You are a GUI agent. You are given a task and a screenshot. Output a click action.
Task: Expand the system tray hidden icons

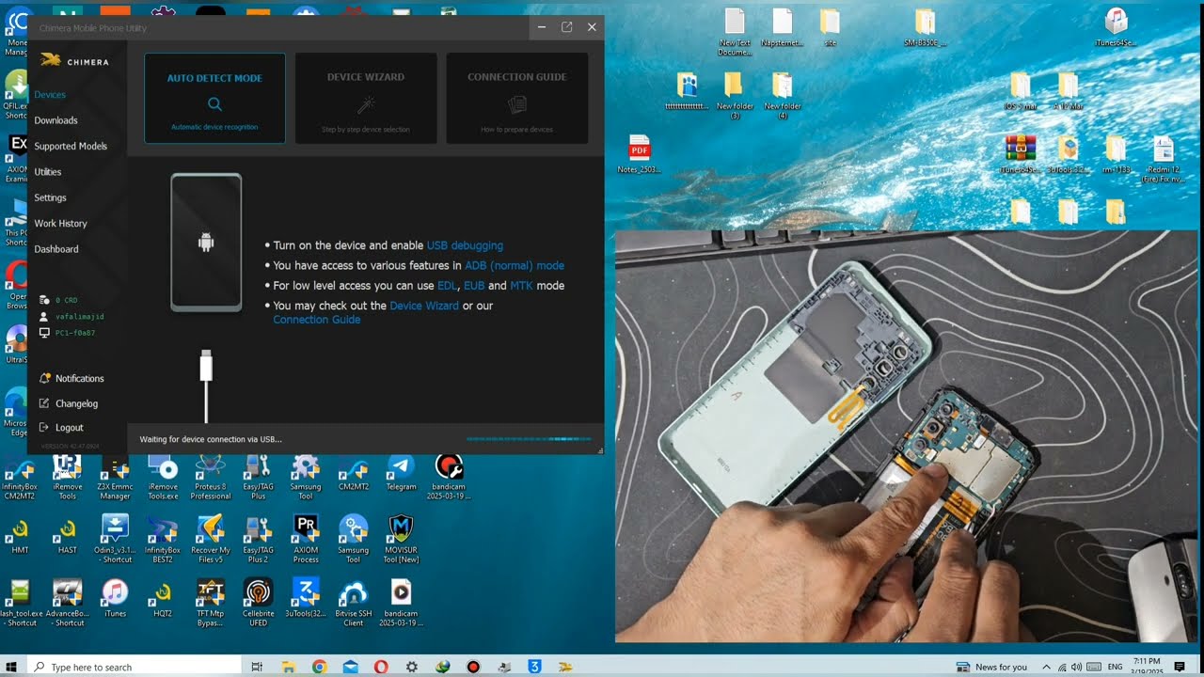pyautogui.click(x=1046, y=667)
